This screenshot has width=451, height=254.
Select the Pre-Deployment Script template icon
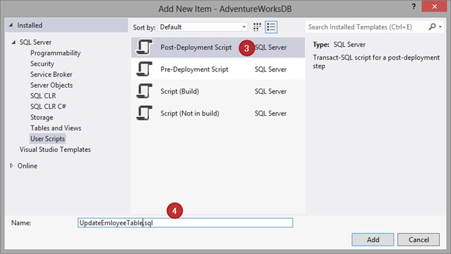click(144, 69)
